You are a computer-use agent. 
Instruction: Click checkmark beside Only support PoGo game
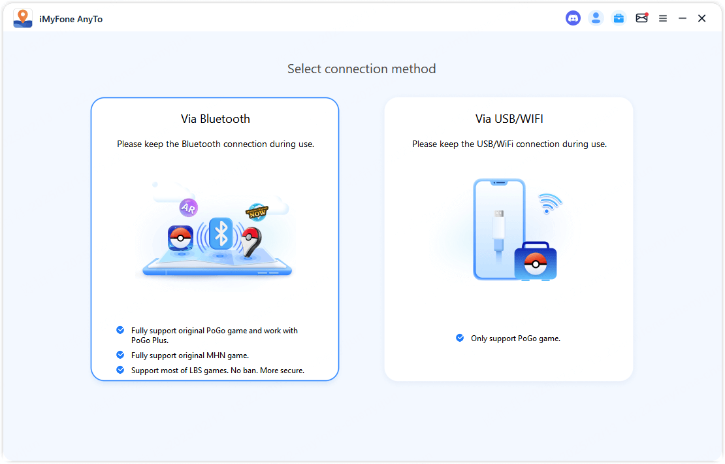tap(460, 338)
